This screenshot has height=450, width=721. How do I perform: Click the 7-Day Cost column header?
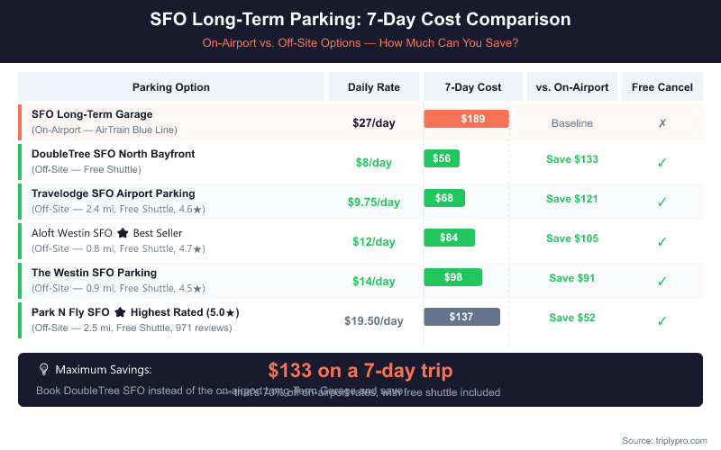click(473, 87)
